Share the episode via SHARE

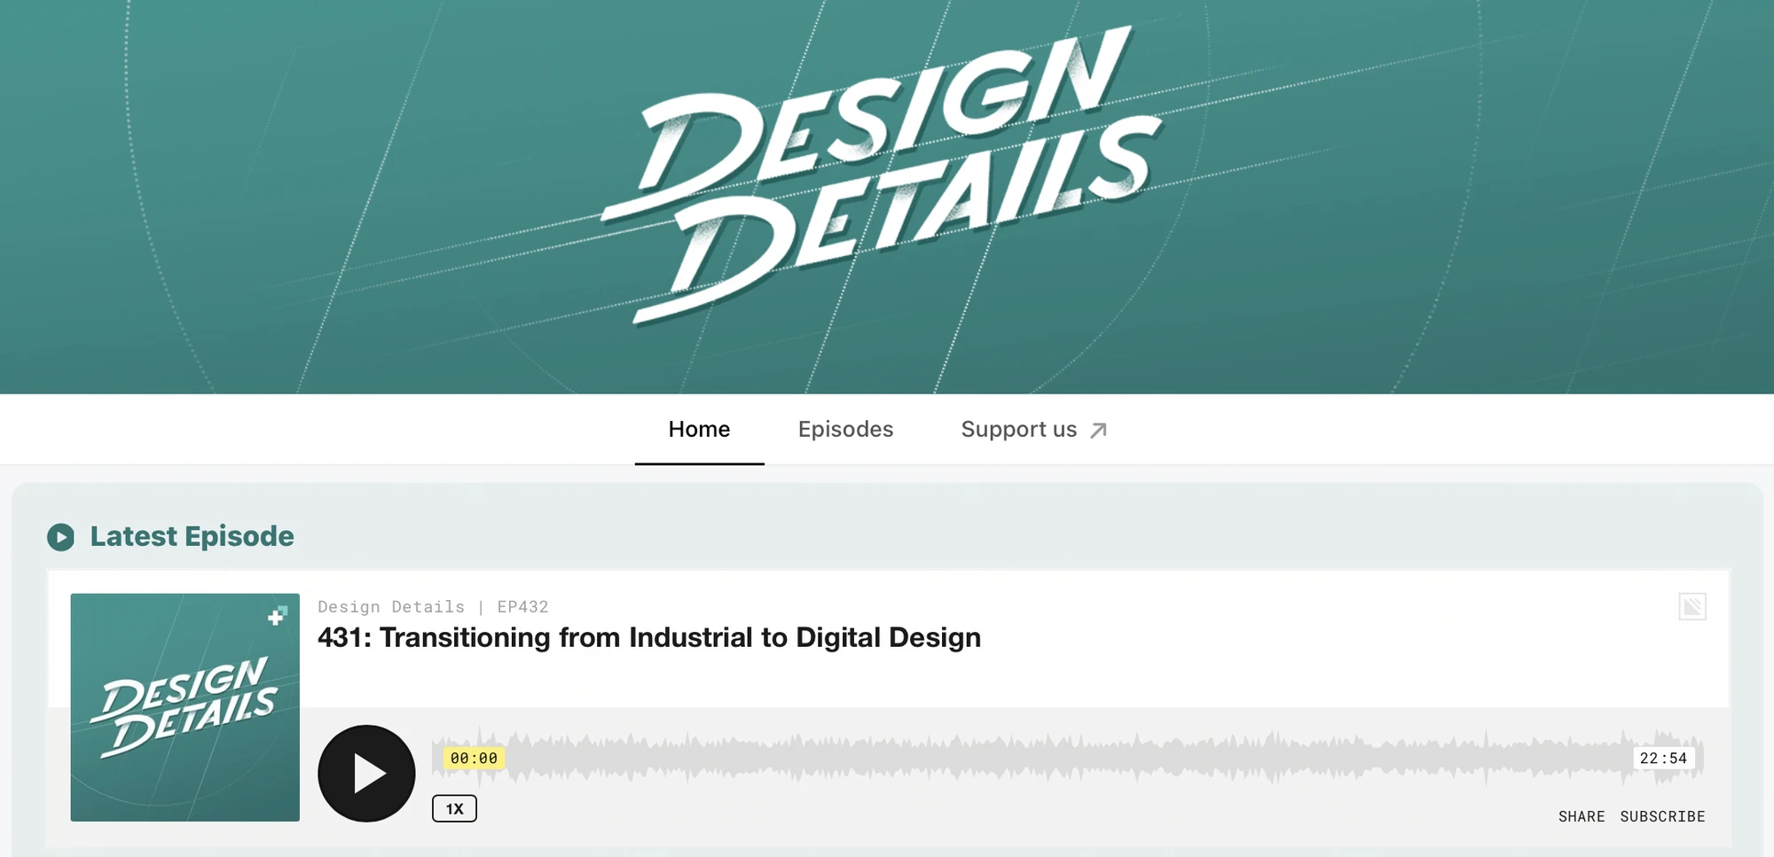(x=1582, y=816)
